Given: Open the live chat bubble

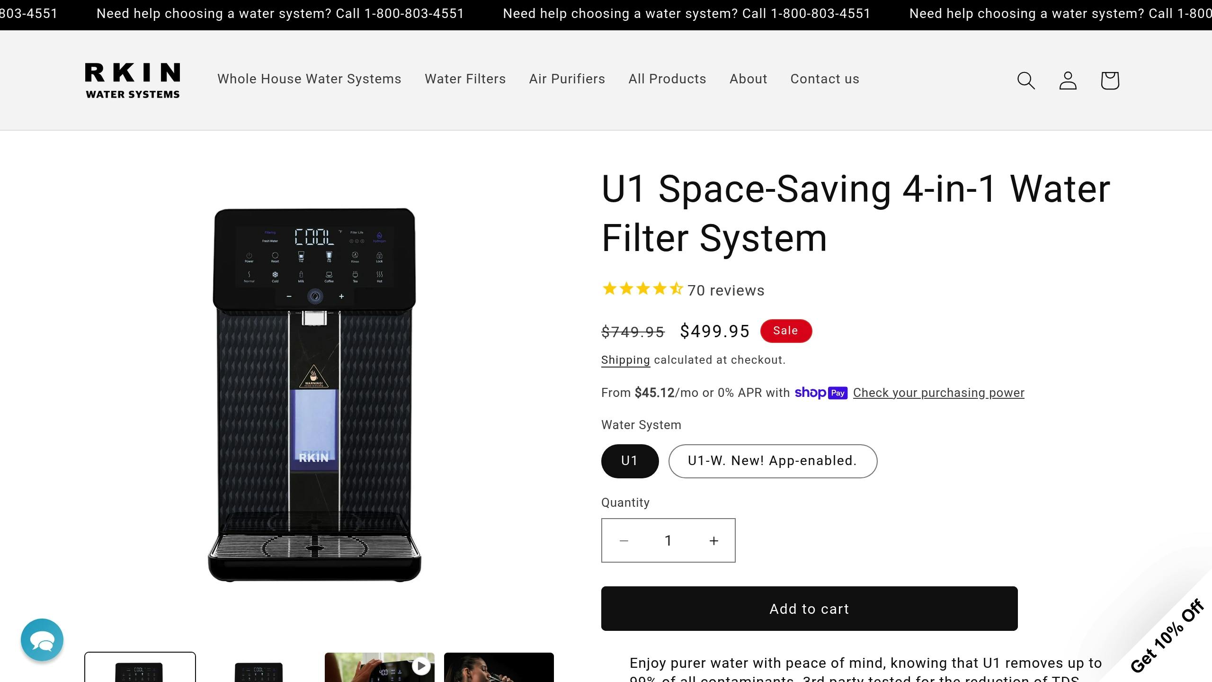Looking at the screenshot, I should (42, 639).
